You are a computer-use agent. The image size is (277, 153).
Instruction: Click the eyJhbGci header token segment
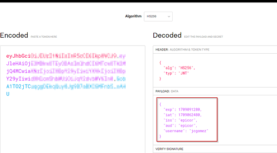(18, 56)
